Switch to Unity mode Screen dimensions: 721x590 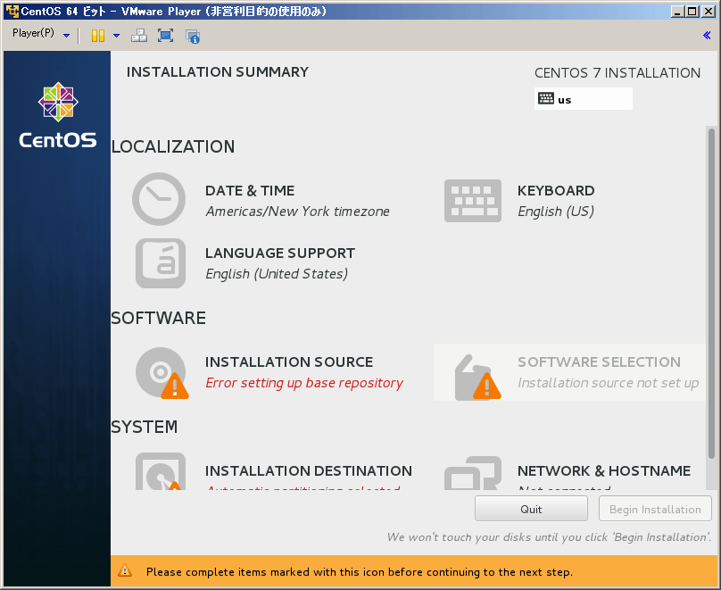pos(193,36)
